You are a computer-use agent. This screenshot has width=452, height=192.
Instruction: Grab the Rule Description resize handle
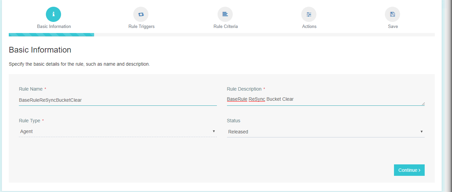pos(423,104)
